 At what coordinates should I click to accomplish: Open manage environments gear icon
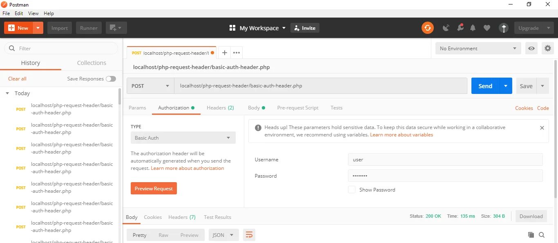click(548, 48)
